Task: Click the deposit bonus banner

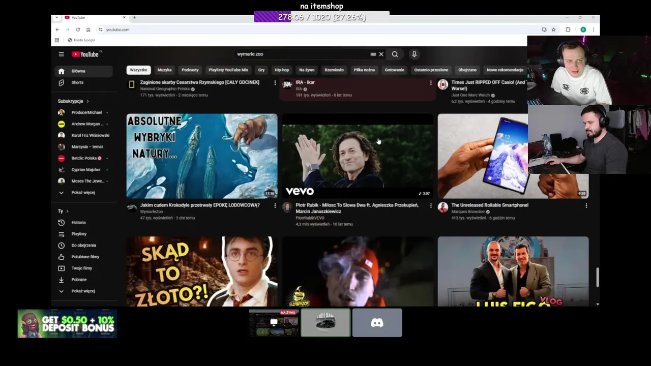Action: click(67, 324)
